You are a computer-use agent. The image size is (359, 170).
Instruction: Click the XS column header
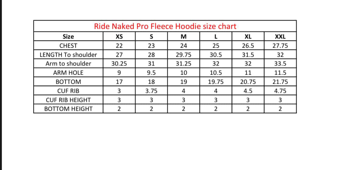[119, 37]
